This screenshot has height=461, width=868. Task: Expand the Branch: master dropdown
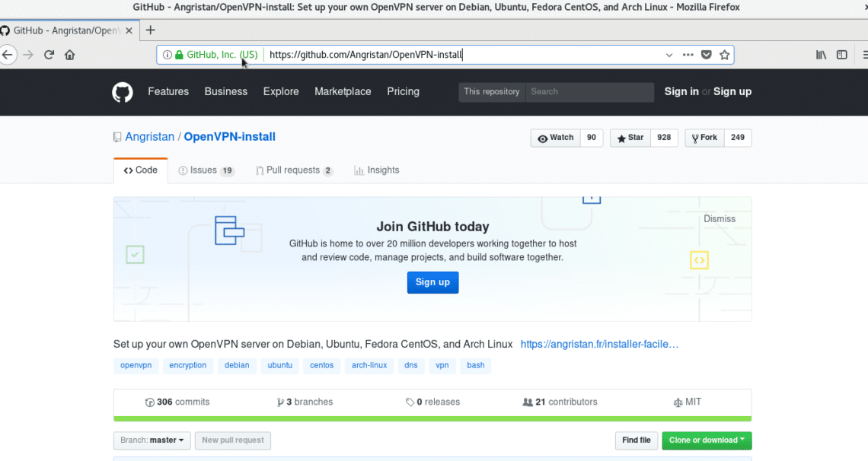pyautogui.click(x=152, y=440)
